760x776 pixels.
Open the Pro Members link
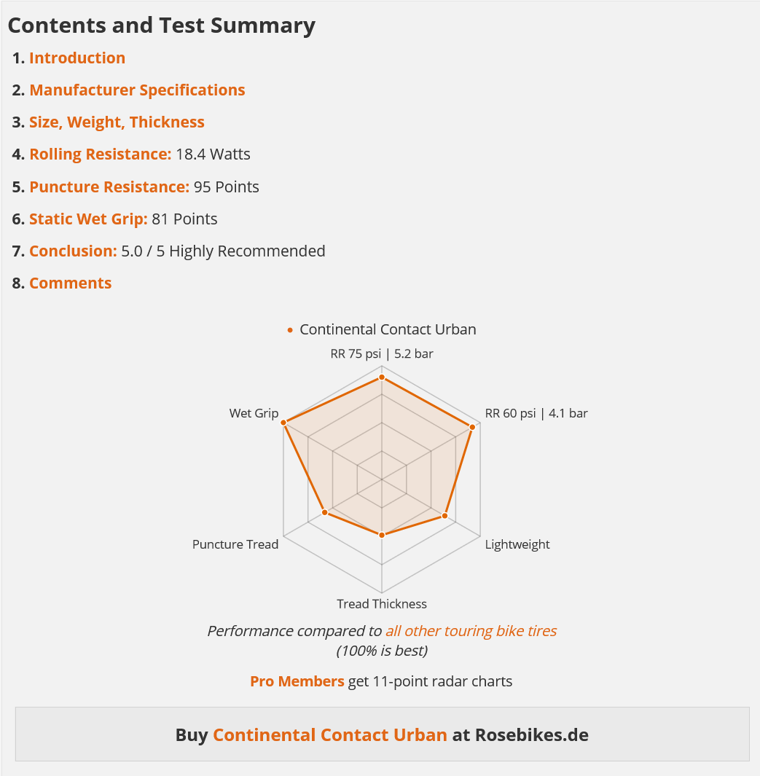click(297, 682)
